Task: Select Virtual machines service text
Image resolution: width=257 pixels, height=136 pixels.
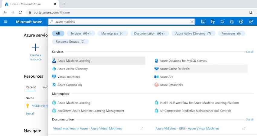Action: tap(69, 77)
